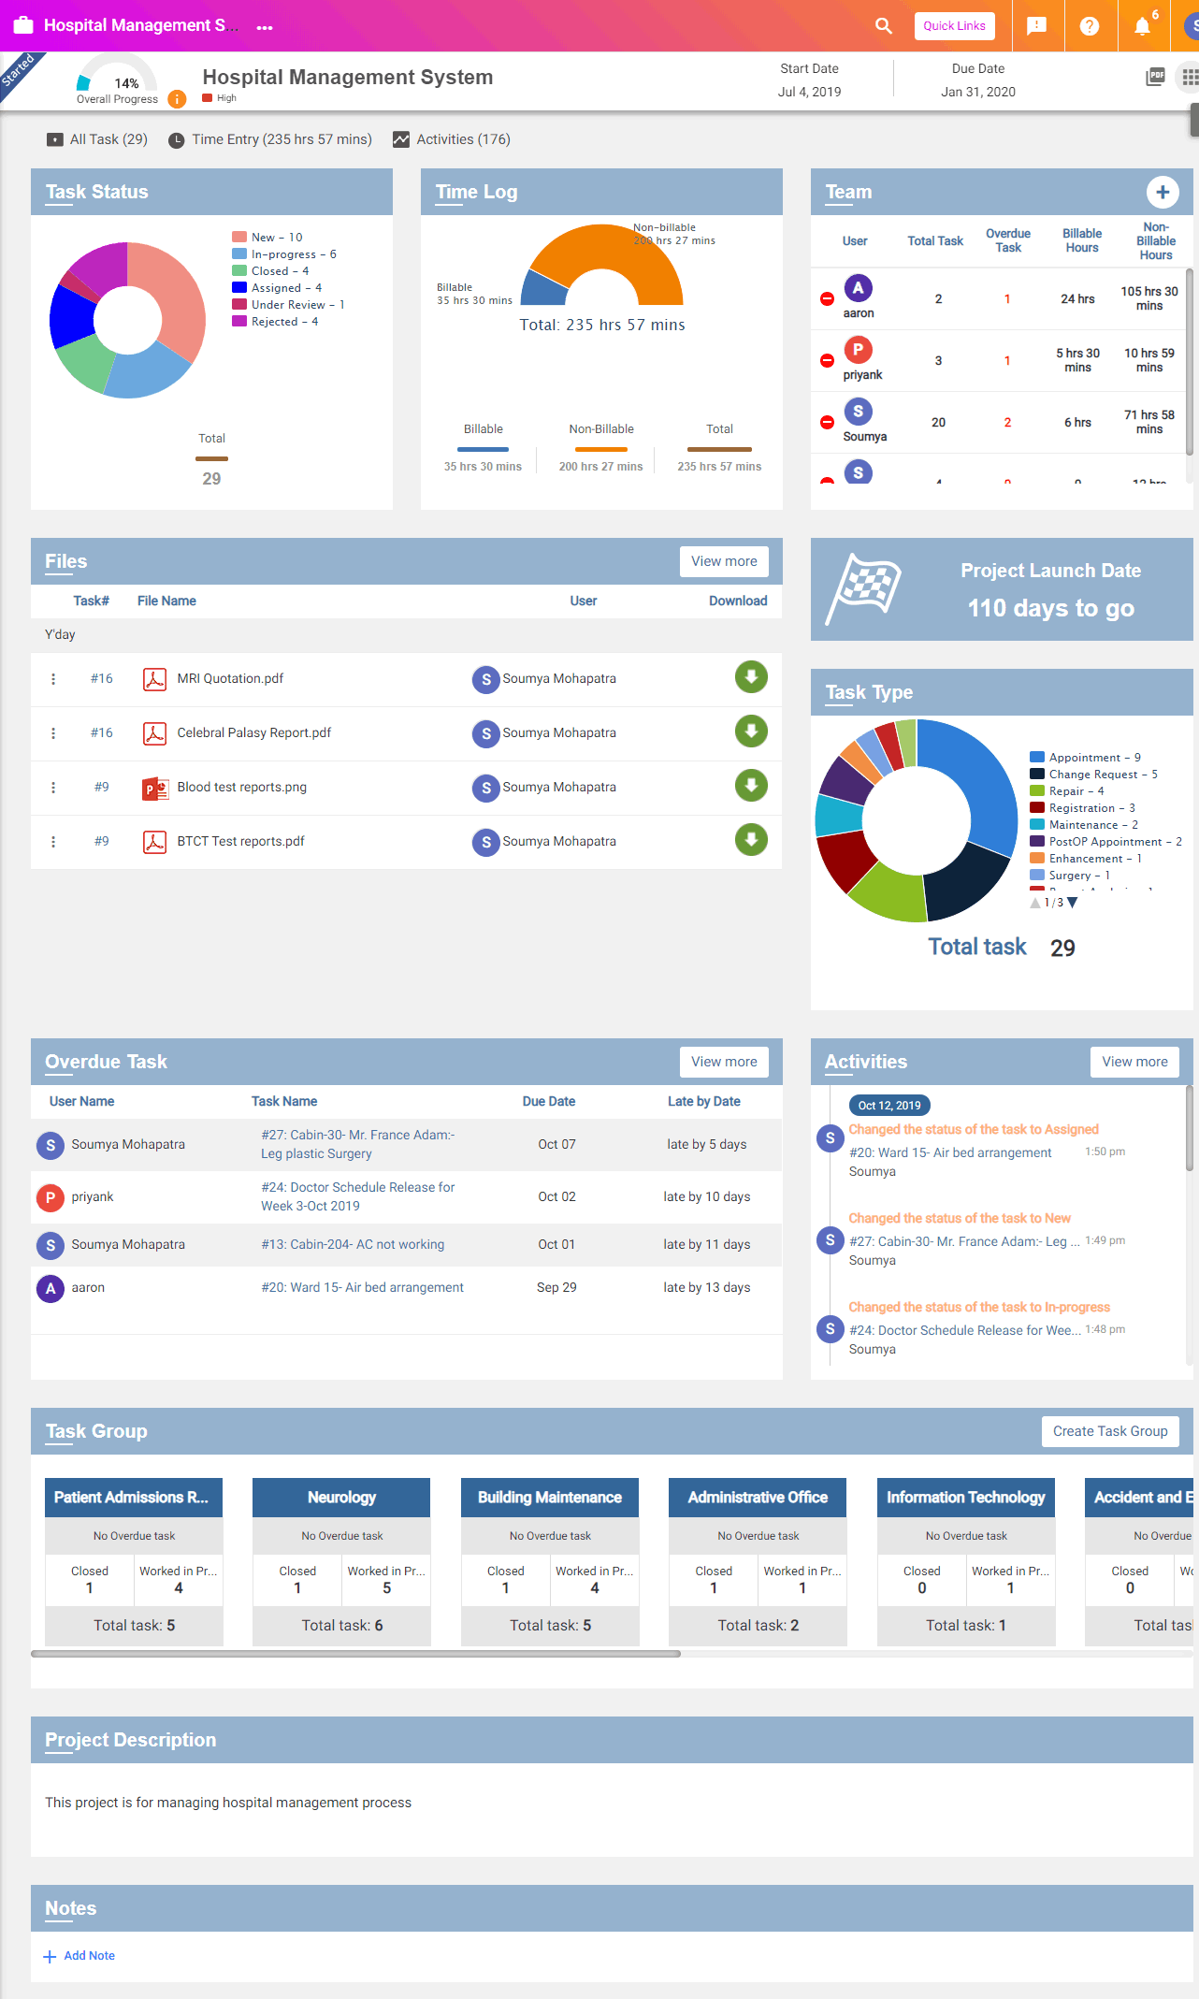Viewport: 1199px width, 1999px height.
Task: Open the feedback chat icon in header
Action: point(1036,25)
